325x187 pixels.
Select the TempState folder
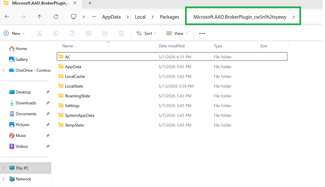[x=172, y=125]
